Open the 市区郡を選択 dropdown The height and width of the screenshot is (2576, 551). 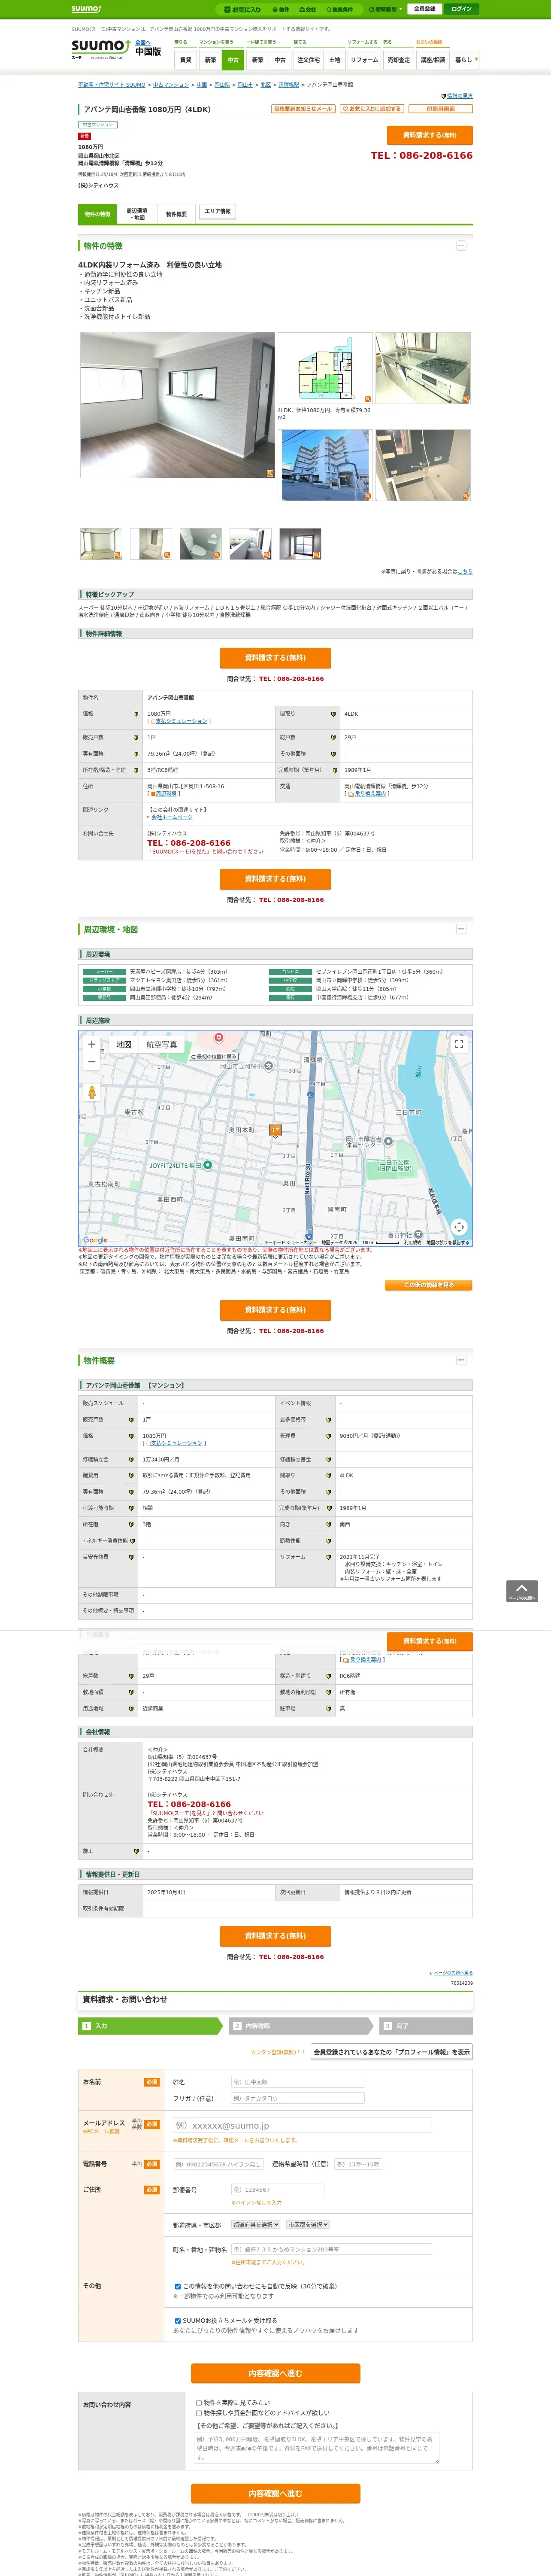click(x=308, y=2225)
